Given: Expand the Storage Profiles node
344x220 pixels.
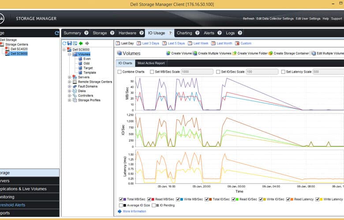Looking at the screenshot, I should [x=69, y=100].
